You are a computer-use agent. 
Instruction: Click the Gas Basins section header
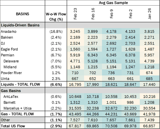pos(11,91)
